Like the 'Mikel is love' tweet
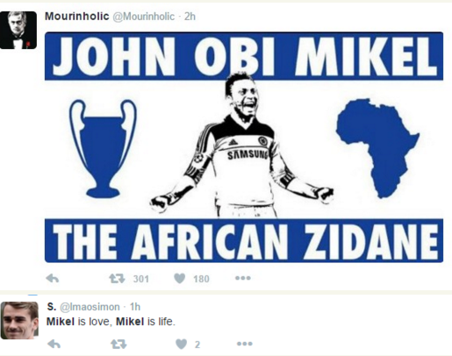This screenshot has width=452, height=356. 181,344
